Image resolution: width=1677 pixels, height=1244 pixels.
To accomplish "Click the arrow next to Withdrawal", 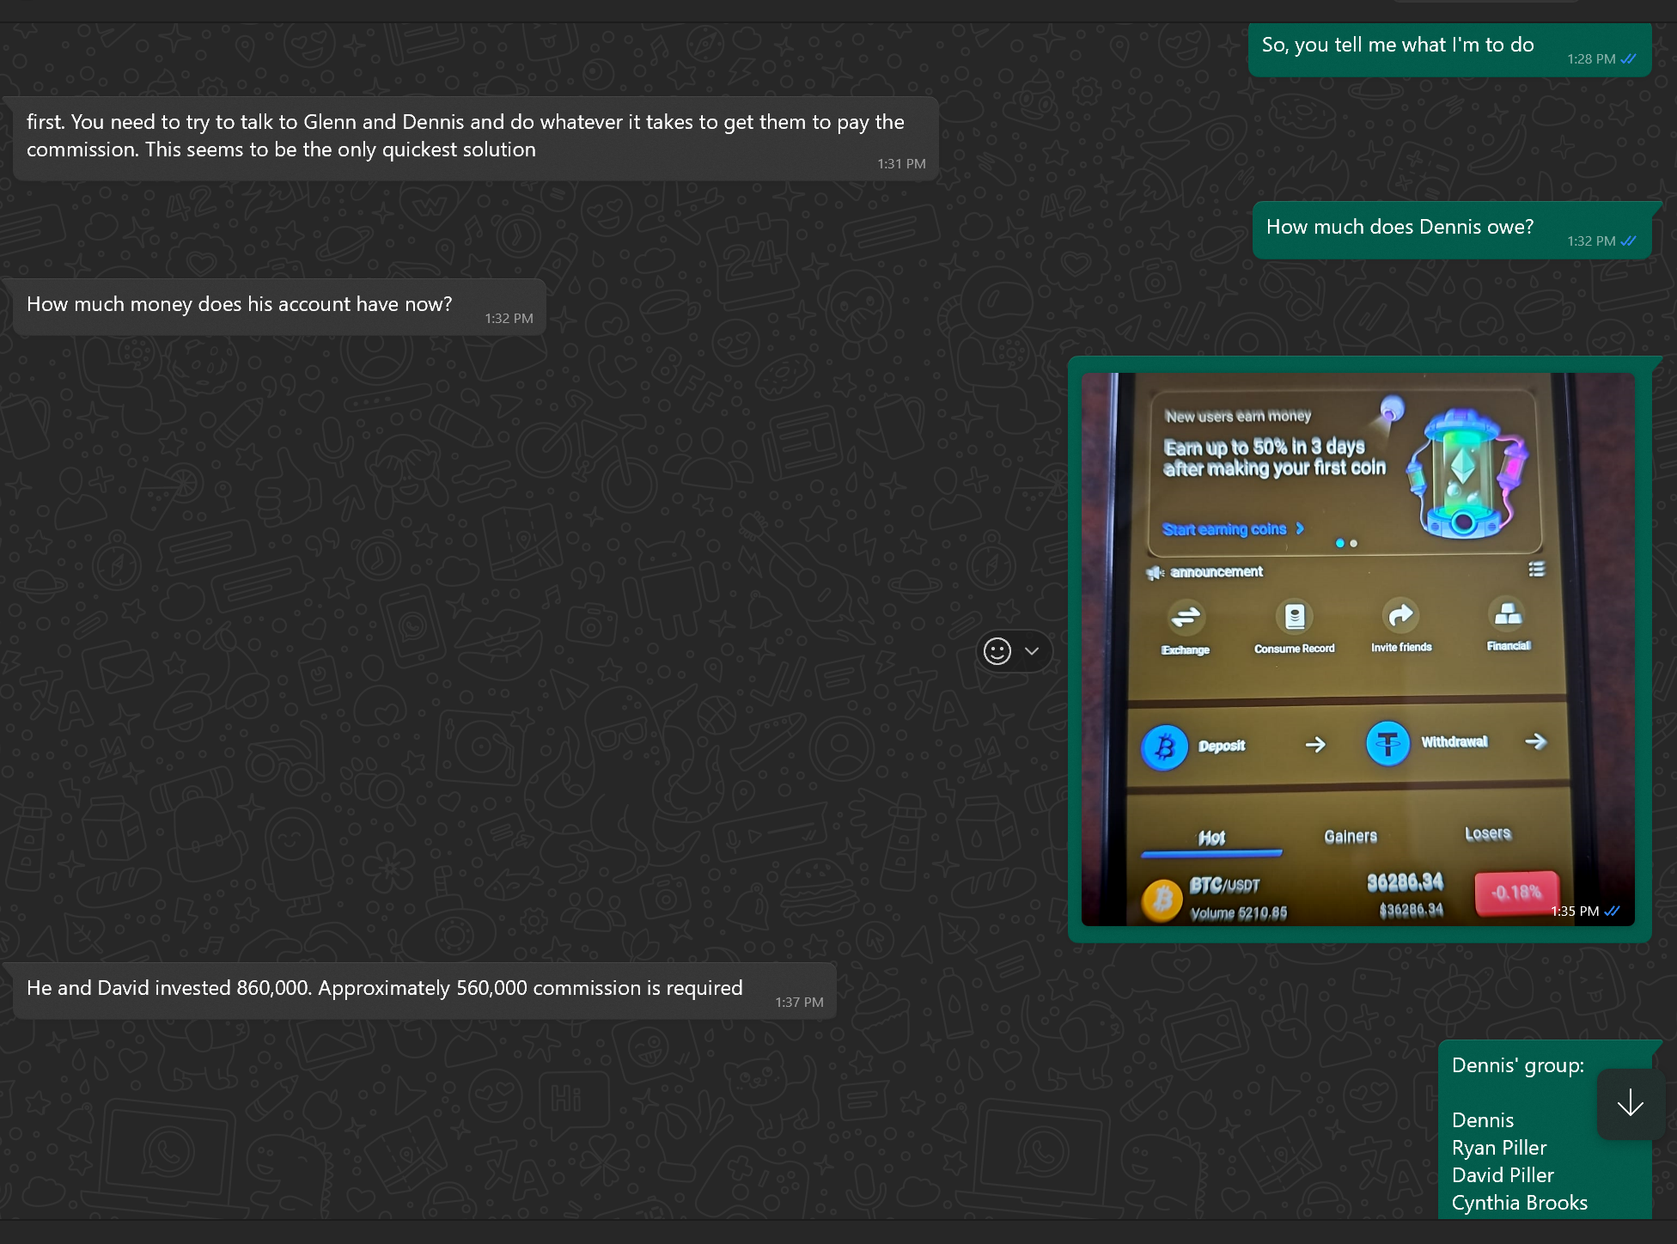I will [1535, 741].
